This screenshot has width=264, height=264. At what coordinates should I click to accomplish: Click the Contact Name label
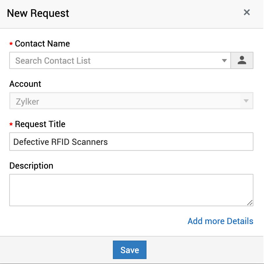pos(42,44)
